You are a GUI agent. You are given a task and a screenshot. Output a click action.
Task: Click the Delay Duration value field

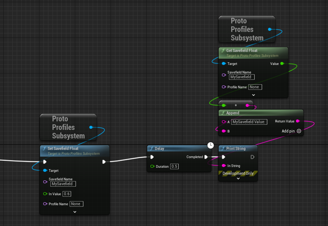tap(174, 166)
